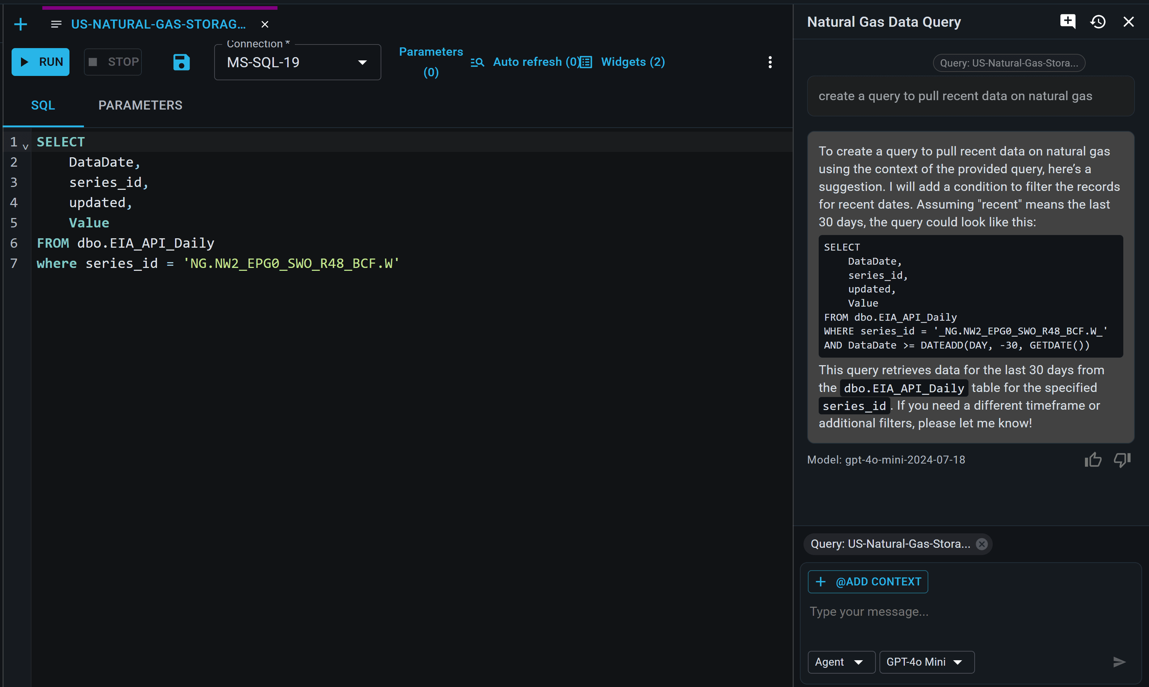Viewport: 1149px width, 687px height.
Task: Remove the attached Query context chip
Action: pos(982,544)
